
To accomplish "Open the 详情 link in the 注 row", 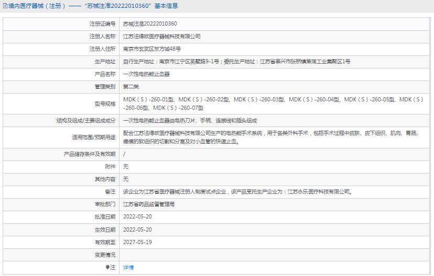I will tap(128, 268).
